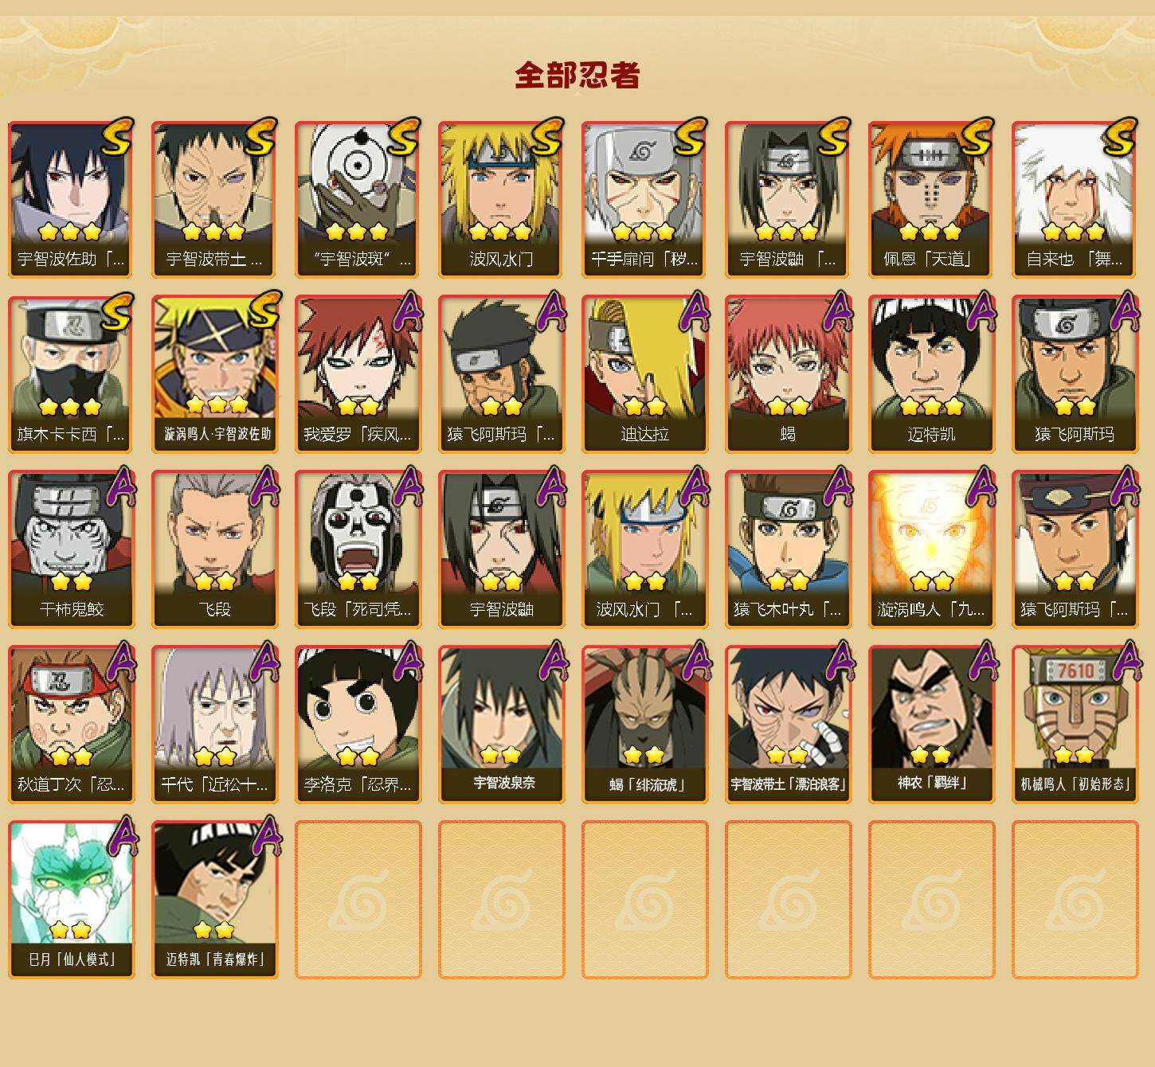The width and height of the screenshot is (1155, 1067).
Task: Choose the 机械鸣人「初始形态」 card
Action: (1075, 725)
